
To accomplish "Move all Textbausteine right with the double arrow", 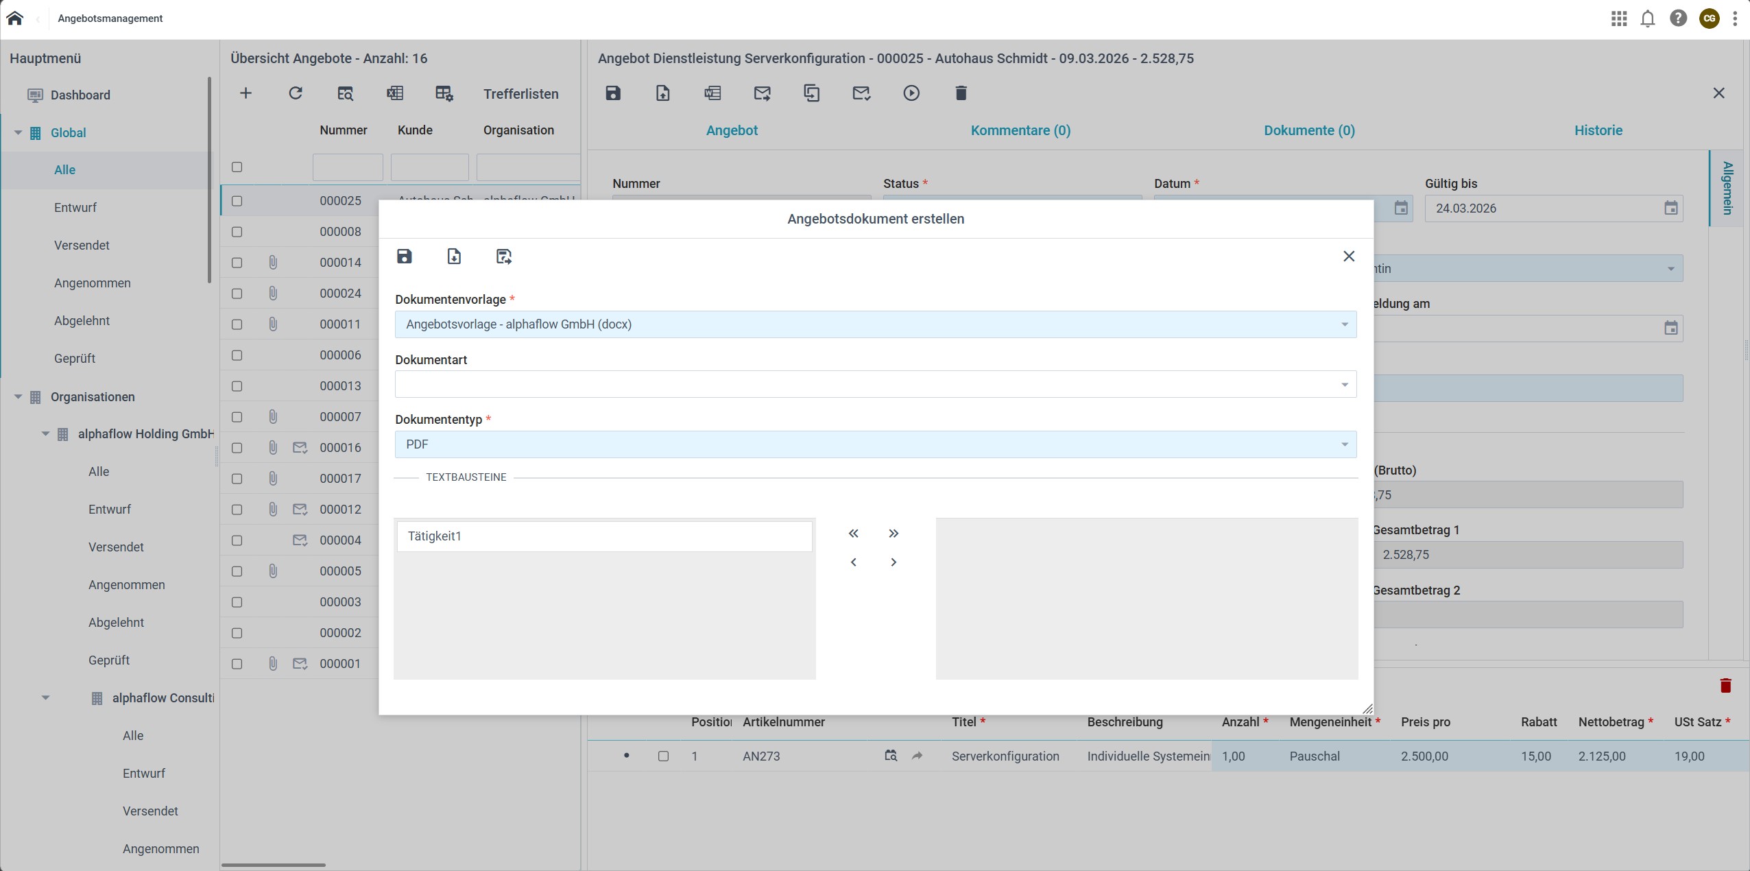I will click(x=893, y=534).
